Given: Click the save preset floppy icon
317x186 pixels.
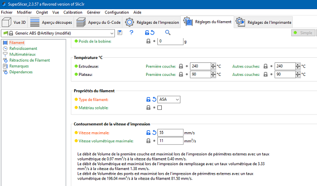Looking at the screenshot, I should point(120,33).
